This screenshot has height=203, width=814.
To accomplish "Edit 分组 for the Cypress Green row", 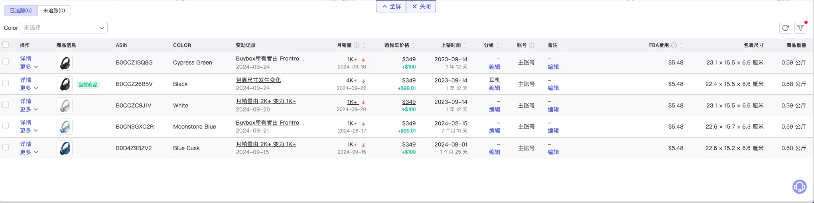I will [x=495, y=67].
